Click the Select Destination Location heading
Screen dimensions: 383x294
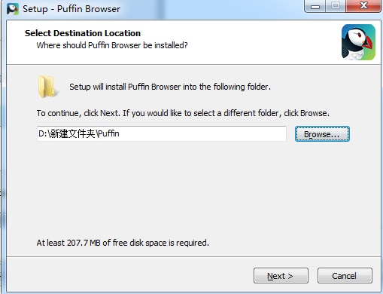pyautogui.click(x=83, y=33)
